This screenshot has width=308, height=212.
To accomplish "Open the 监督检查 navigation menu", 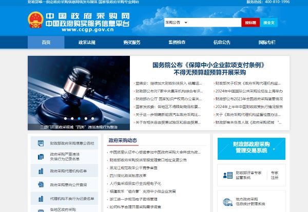I will [x=177, y=43].
